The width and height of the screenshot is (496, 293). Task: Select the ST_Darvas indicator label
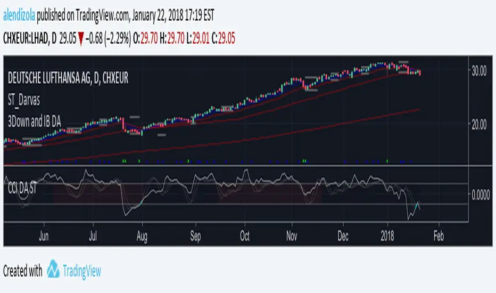point(24,100)
